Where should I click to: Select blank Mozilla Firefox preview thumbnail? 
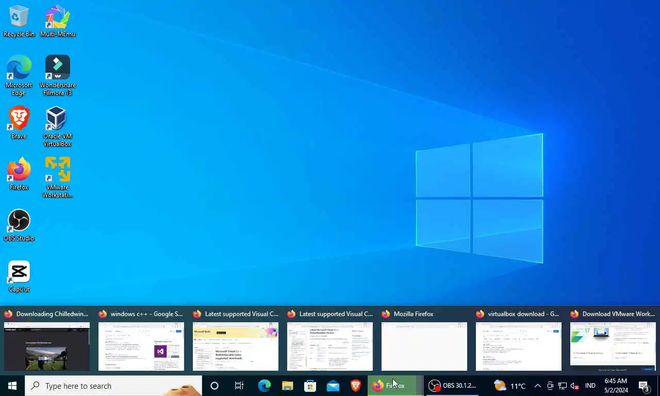pyautogui.click(x=424, y=346)
